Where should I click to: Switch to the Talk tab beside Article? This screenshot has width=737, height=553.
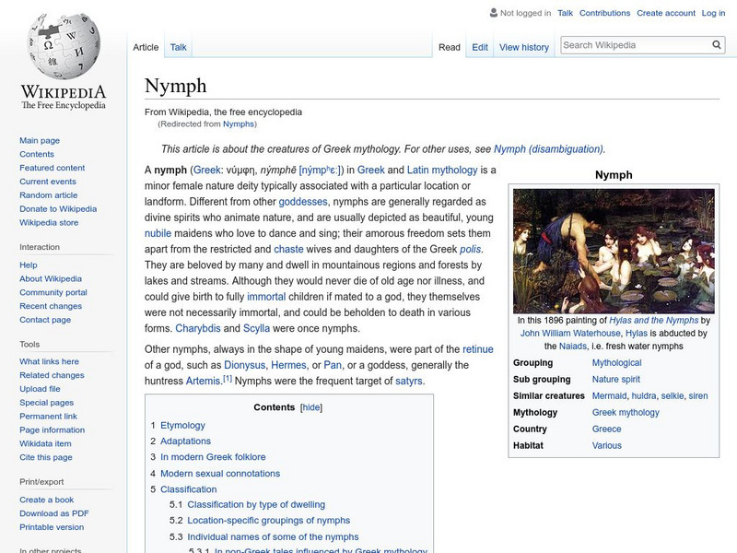pyautogui.click(x=178, y=47)
